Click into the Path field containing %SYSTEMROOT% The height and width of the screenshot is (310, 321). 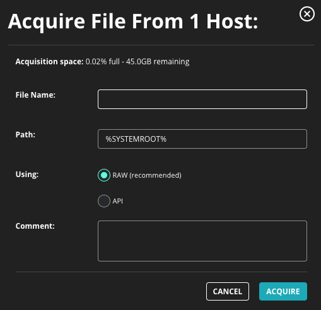[x=202, y=139]
